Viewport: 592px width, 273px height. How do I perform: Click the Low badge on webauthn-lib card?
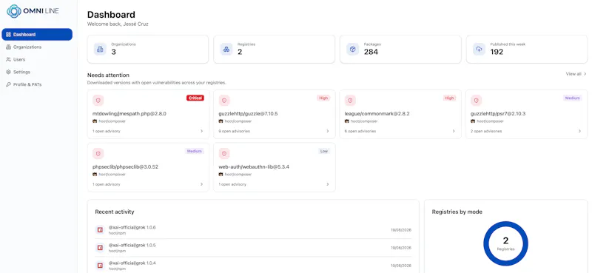click(x=324, y=151)
